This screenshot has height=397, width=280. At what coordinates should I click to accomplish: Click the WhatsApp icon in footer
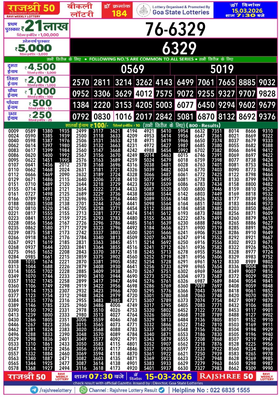(x=83, y=390)
